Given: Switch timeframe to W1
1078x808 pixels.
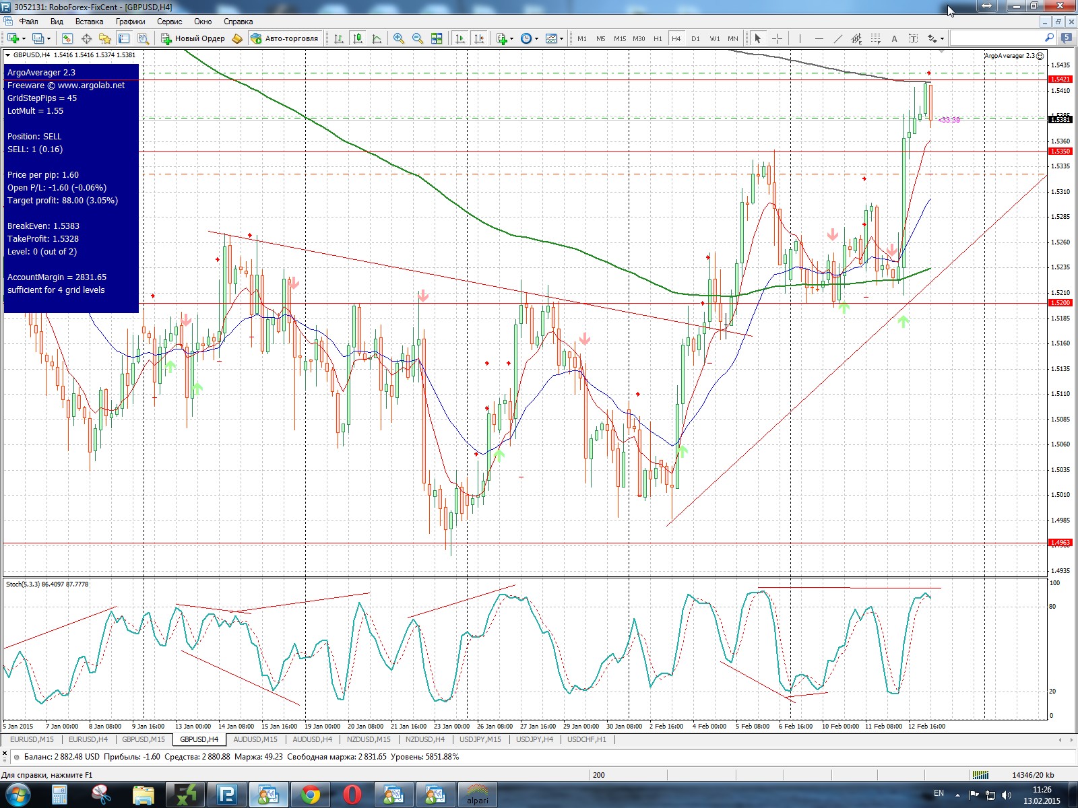Looking at the screenshot, I should tap(714, 38).
